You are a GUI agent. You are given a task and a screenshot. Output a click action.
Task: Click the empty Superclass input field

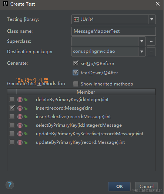click(x=105, y=41)
